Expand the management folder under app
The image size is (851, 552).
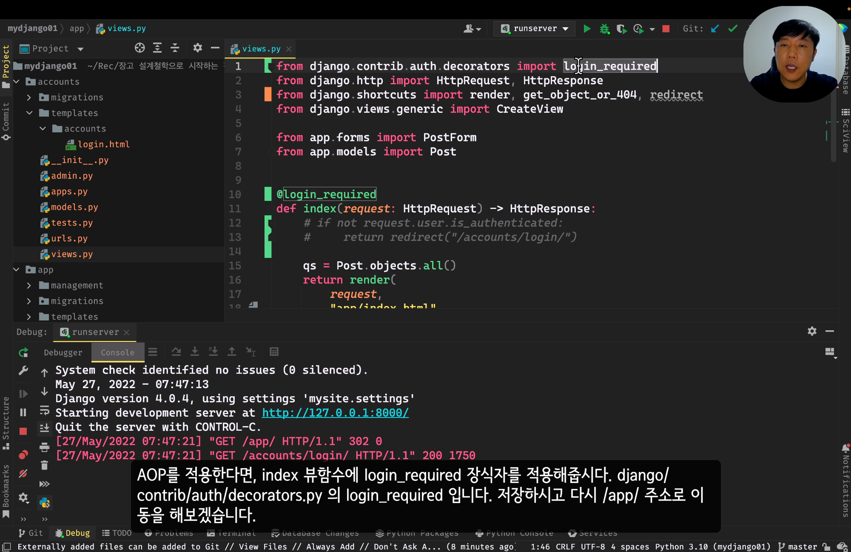[29, 285]
